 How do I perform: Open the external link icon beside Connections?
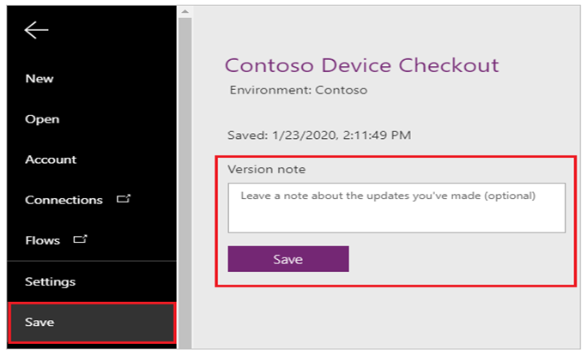coord(124,198)
